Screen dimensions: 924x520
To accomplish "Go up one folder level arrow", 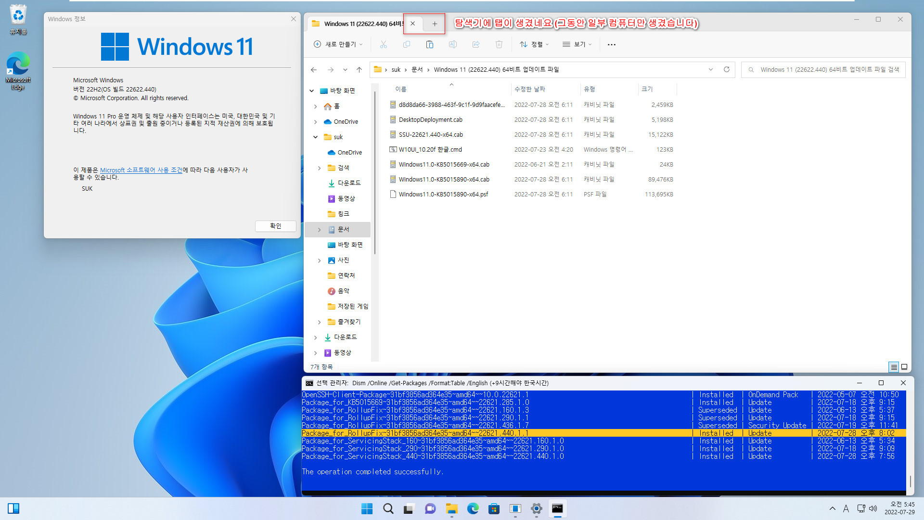I will 359,70.
